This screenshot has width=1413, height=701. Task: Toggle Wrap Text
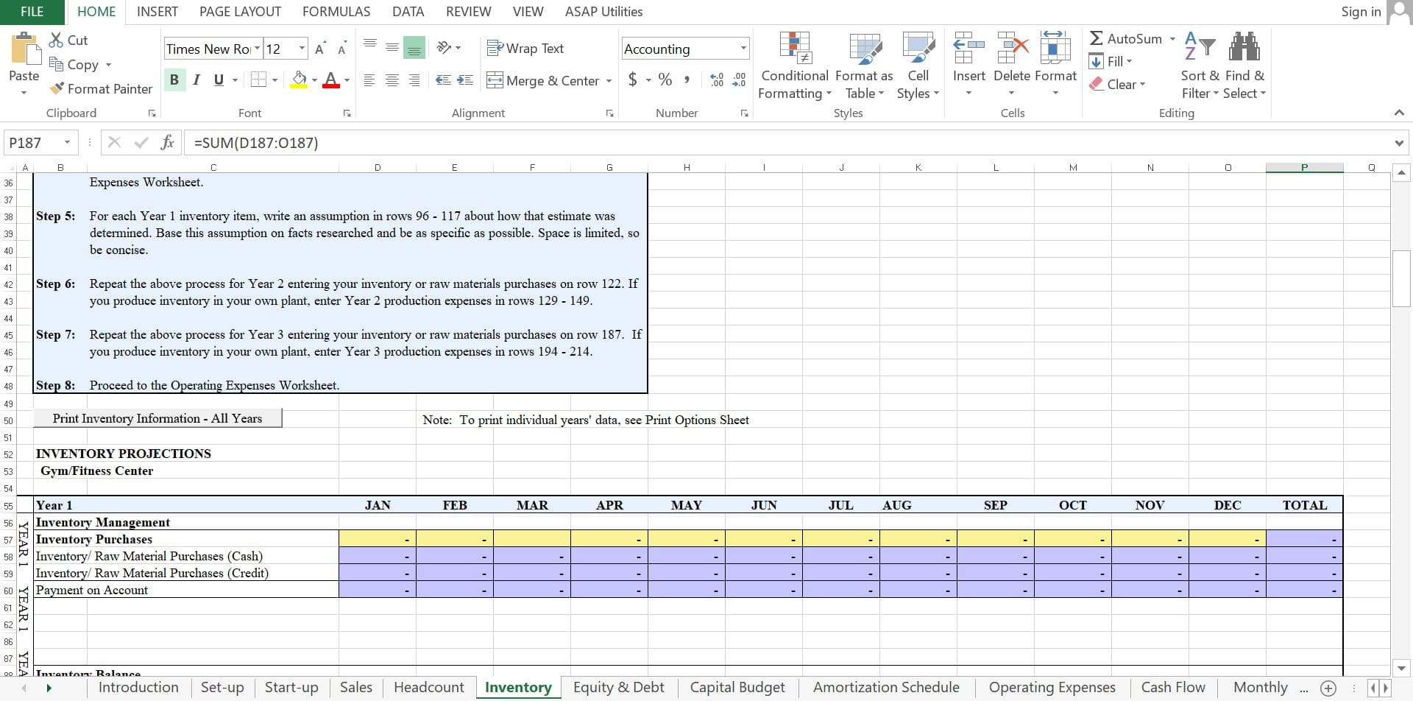(x=525, y=48)
